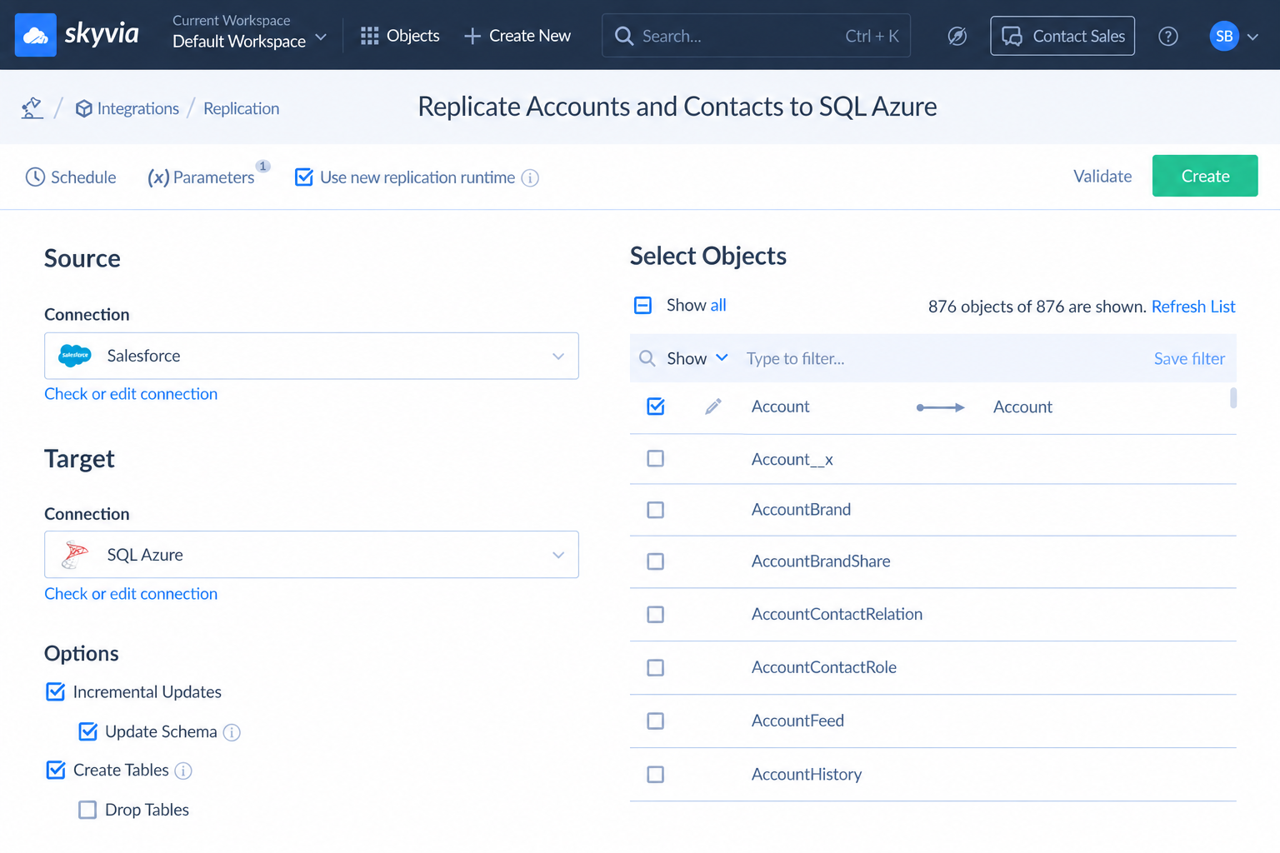Click the Parameters count badge showing 1

[262, 166]
